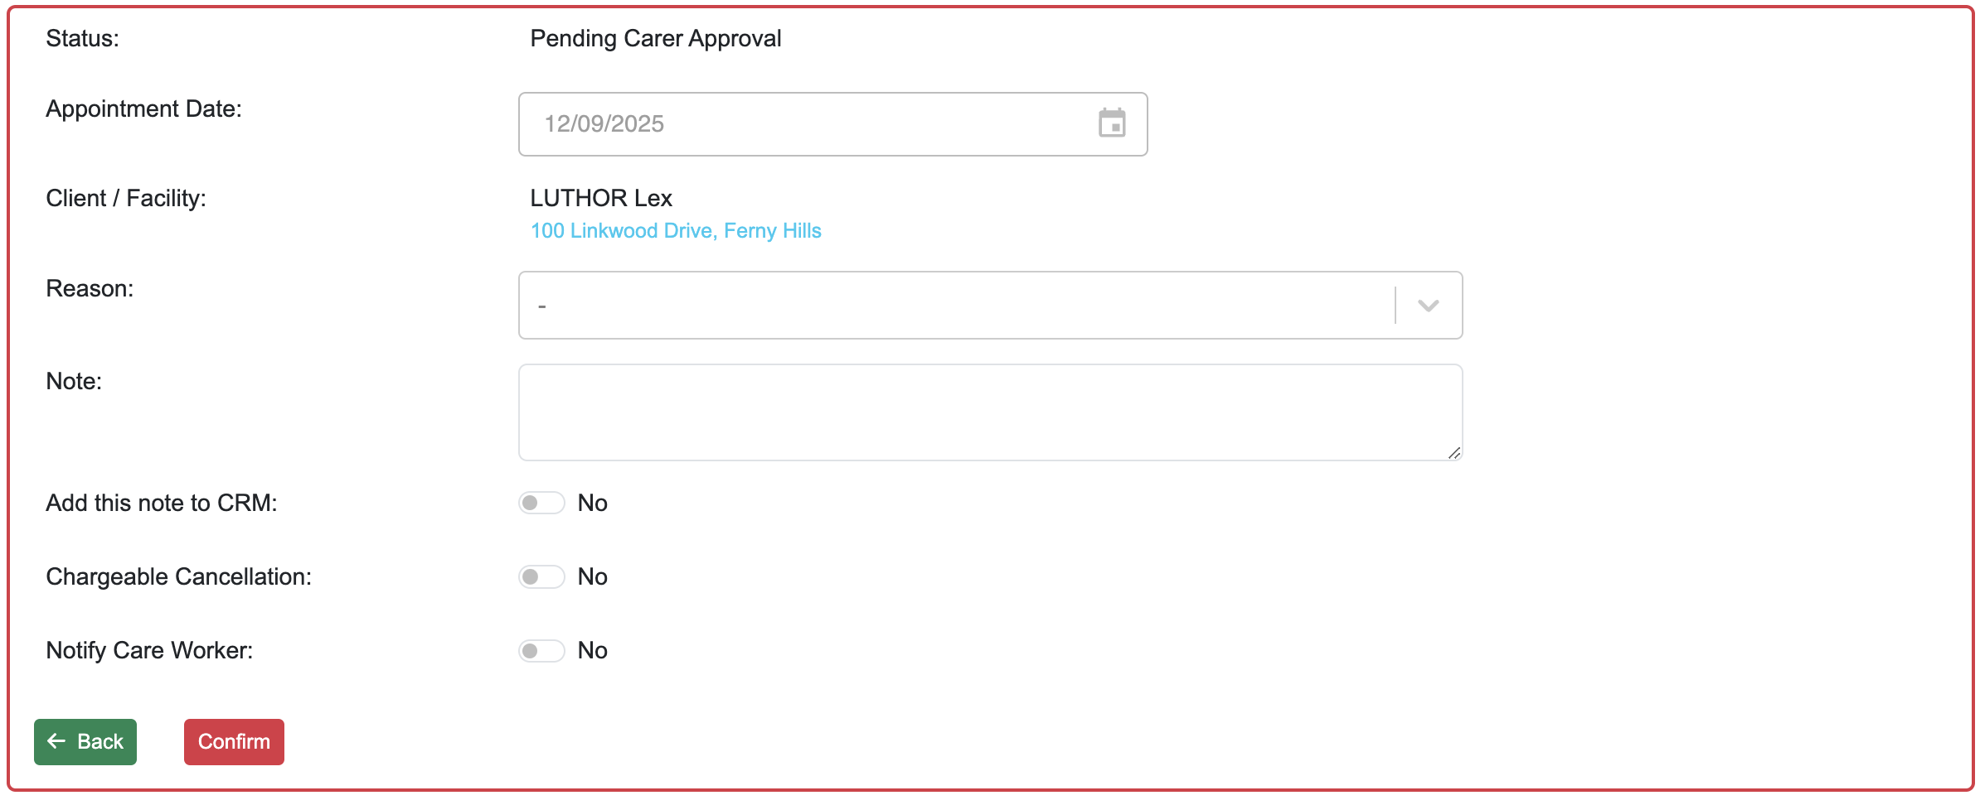The width and height of the screenshot is (1980, 805).
Task: Click the No label beside Chargeable Cancellation
Action: click(x=593, y=576)
